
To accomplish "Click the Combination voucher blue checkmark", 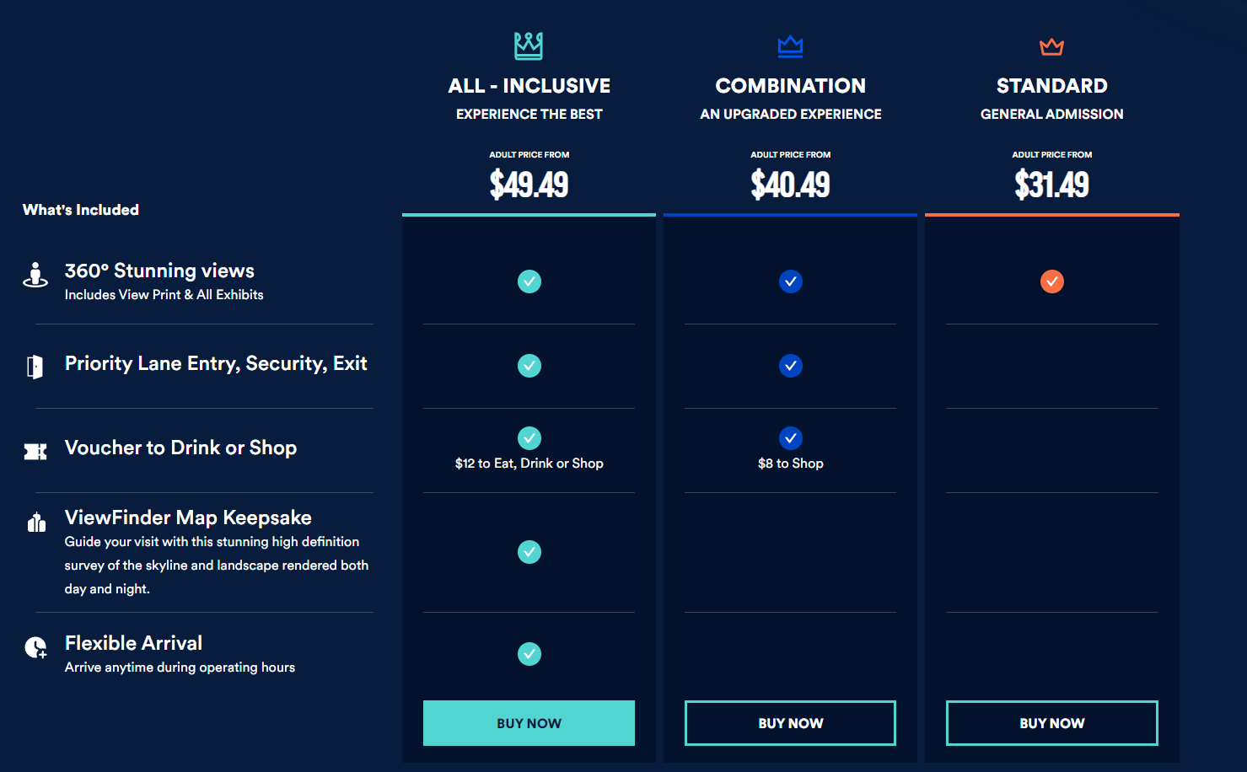I will pyautogui.click(x=790, y=438).
